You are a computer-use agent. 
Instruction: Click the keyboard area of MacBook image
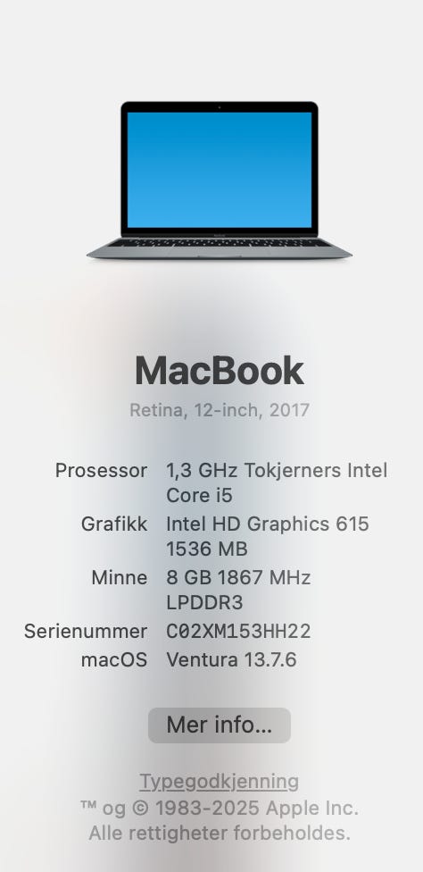220,243
